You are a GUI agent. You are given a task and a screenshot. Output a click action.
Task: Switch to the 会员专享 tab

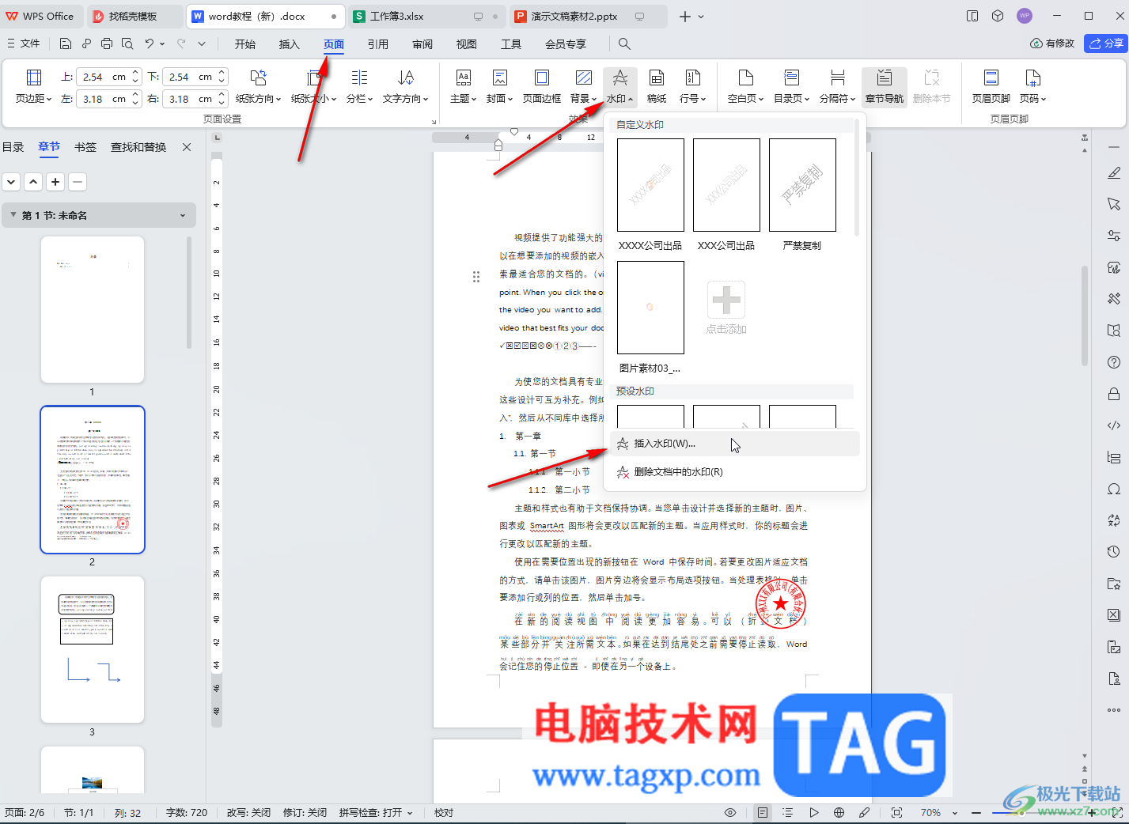point(566,44)
